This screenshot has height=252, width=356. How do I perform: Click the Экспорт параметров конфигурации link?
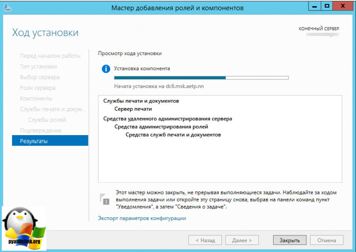pyautogui.click(x=142, y=218)
